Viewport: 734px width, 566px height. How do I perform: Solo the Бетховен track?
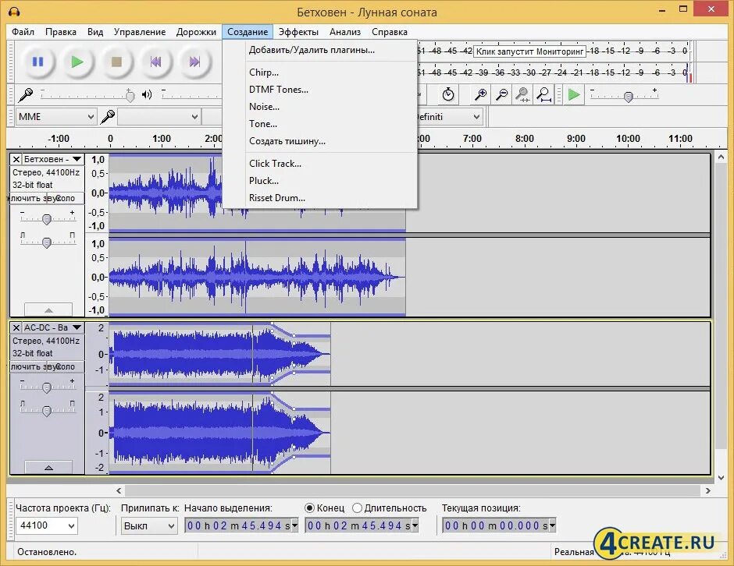(x=66, y=198)
